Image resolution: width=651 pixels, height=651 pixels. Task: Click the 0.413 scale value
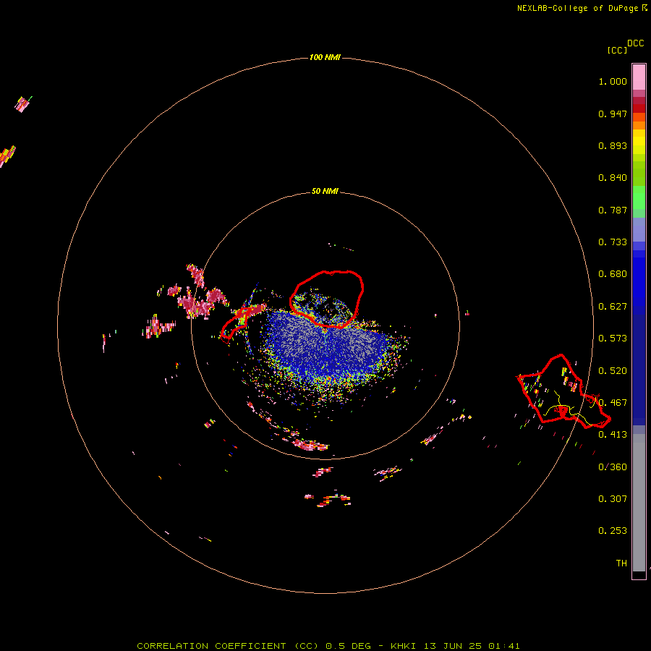pyautogui.click(x=613, y=435)
